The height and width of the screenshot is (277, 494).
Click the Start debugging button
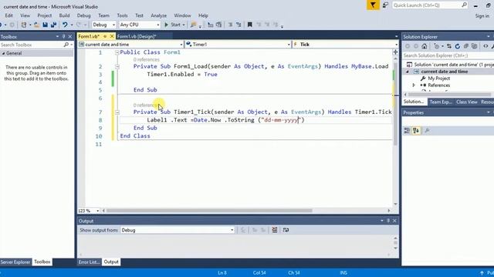pyautogui.click(x=174, y=25)
